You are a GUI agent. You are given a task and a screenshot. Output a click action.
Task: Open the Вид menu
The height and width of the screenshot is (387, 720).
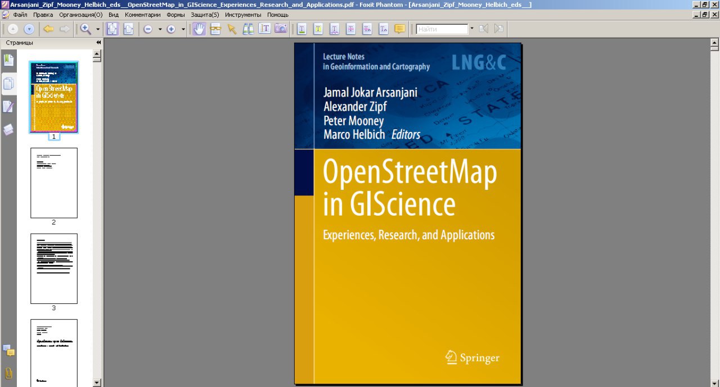pos(114,15)
